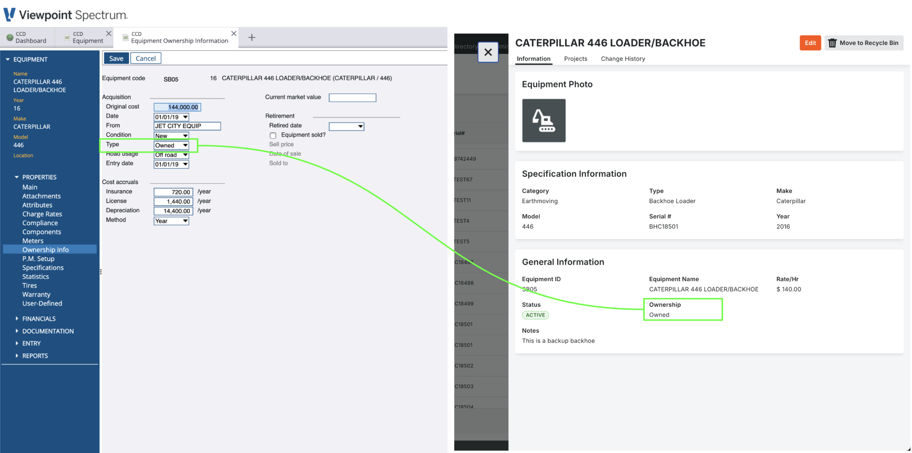Click the note text This is a backup backhoe

point(558,341)
